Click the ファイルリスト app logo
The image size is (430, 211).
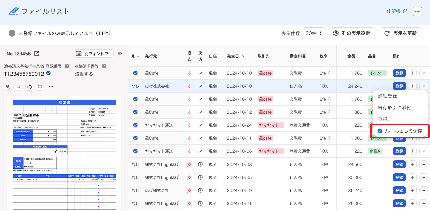[14, 11]
